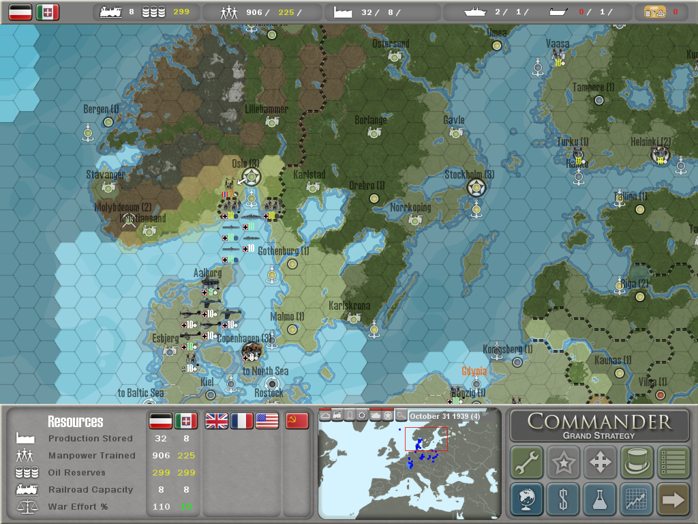Image resolution: width=698 pixels, height=524 pixels.
Task: Click the 'Manpower Trained' label
Action: [x=92, y=455]
